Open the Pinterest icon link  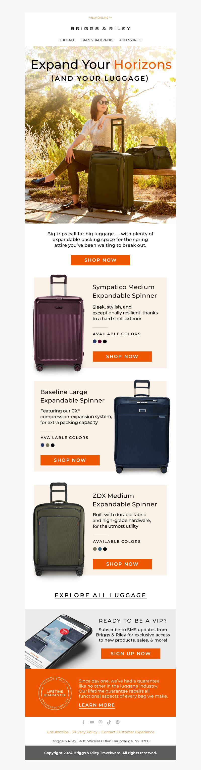click(118, 722)
